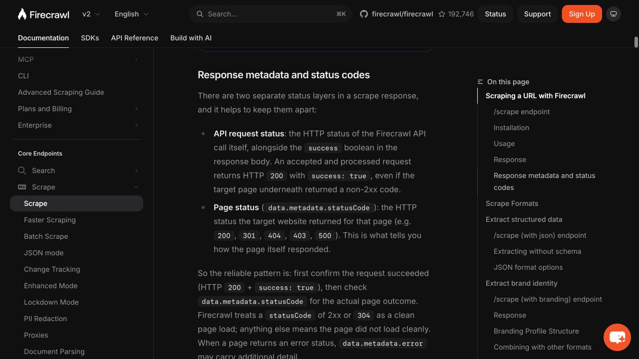Screen dimensions: 639x359
Task: Jump to Extract structured data section
Action: tap(524, 219)
